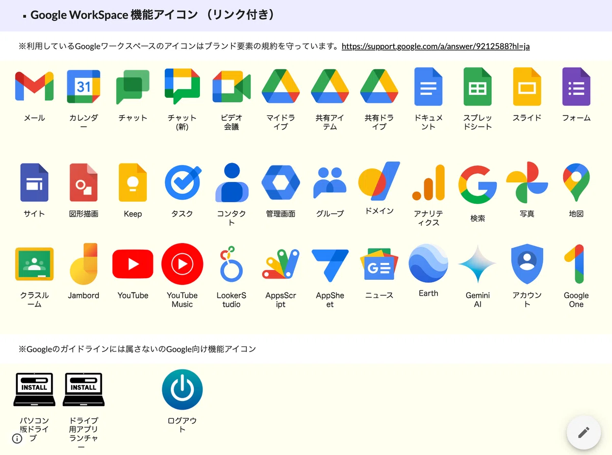Open the アナリティクス Analytics icon

tap(428, 182)
